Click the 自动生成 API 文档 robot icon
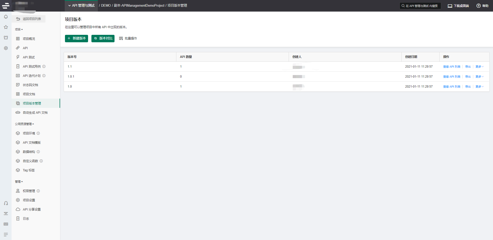493x240 pixels. click(x=18, y=112)
